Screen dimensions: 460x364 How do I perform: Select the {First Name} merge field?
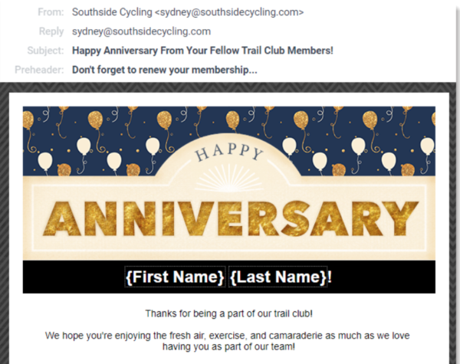click(x=175, y=277)
